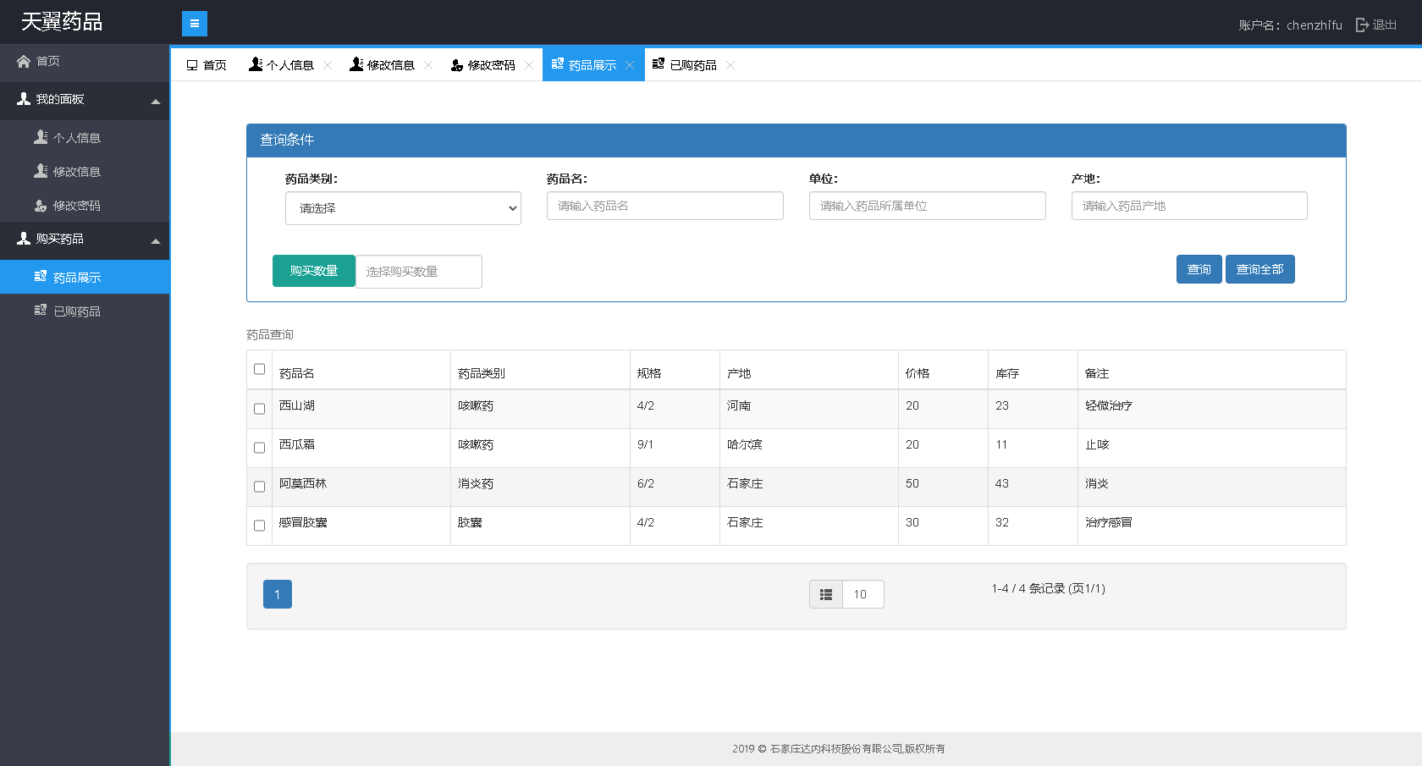Click the 修改密码 sidebar icon

point(41,205)
